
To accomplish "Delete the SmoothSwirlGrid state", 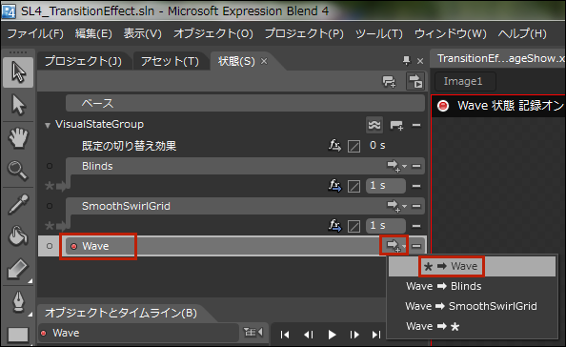I will (x=416, y=206).
